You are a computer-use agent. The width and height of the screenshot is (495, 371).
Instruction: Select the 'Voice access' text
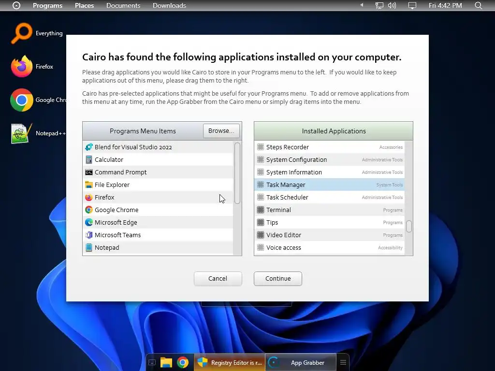coord(283,248)
